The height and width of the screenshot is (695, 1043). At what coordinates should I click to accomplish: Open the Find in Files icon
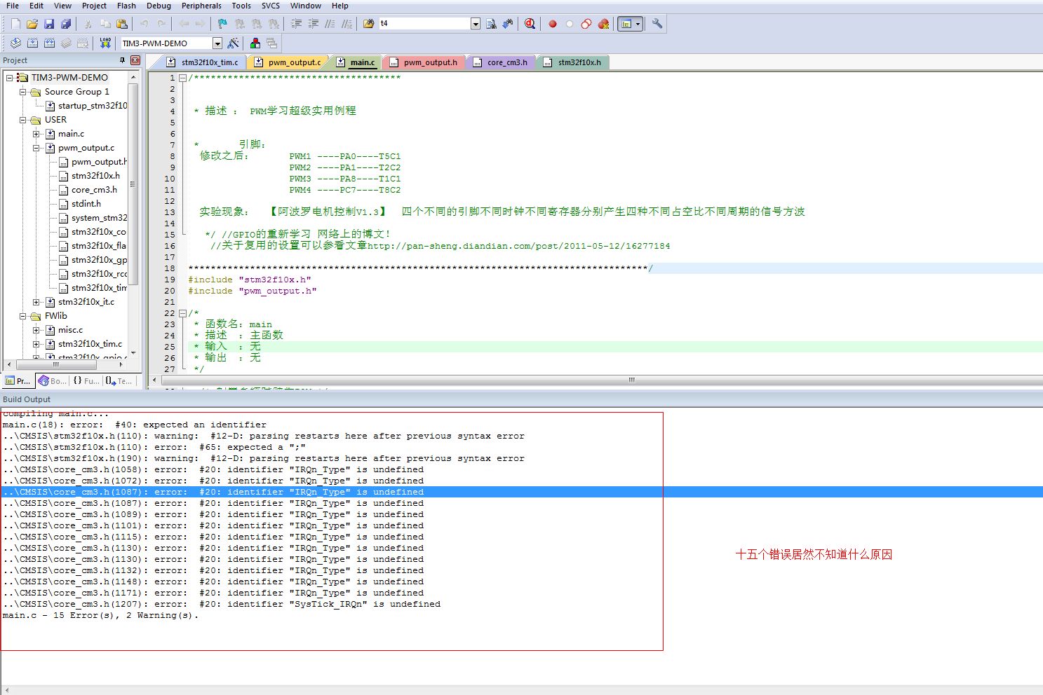tap(368, 24)
